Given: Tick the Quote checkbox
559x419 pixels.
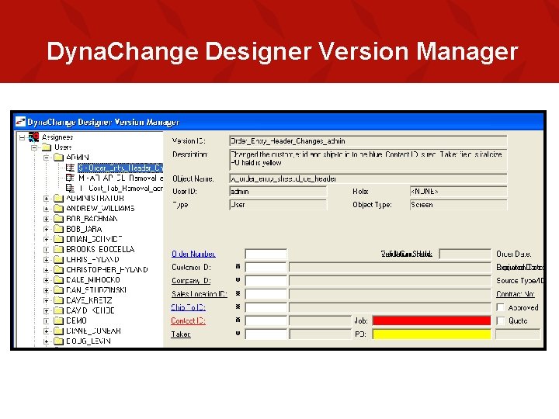Looking at the screenshot, I should 501,320.
